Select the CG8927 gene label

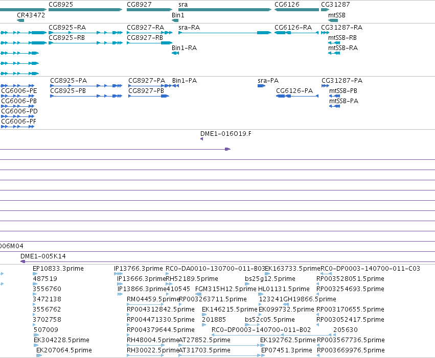click(x=139, y=5)
